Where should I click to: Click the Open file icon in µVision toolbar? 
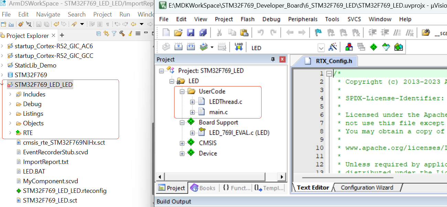click(x=178, y=33)
